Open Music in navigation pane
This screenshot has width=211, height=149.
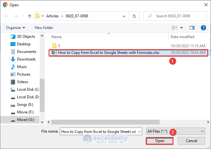click(x=19, y=67)
